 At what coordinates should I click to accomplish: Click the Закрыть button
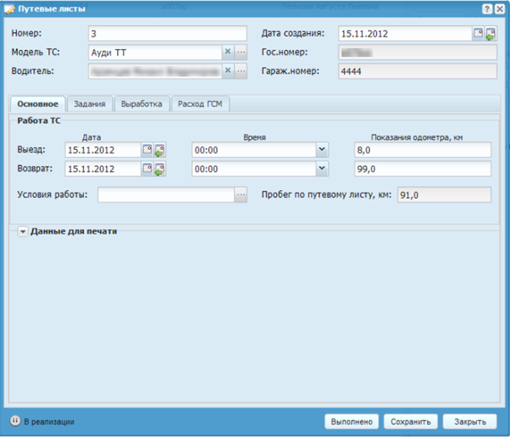pyautogui.click(x=470, y=421)
